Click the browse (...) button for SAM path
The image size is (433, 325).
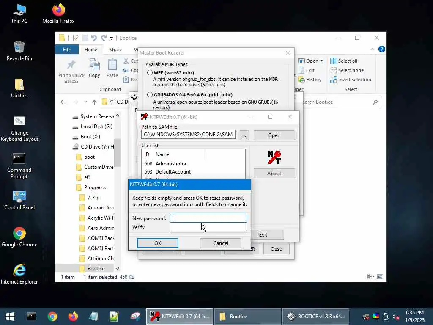coord(244,135)
